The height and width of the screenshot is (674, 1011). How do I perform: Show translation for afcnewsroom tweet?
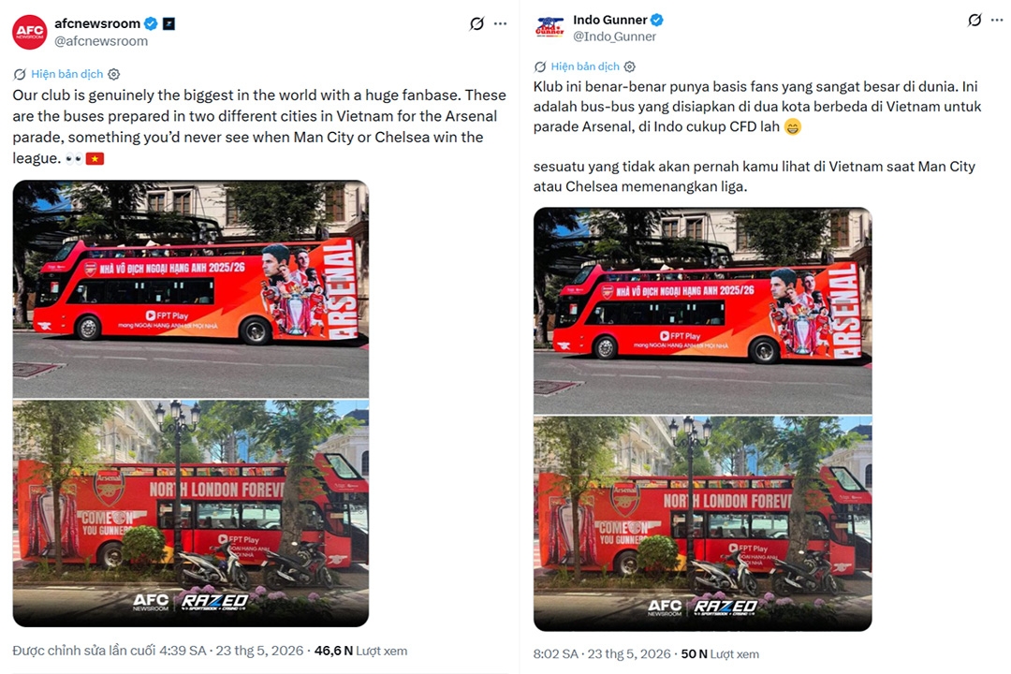[x=67, y=74]
